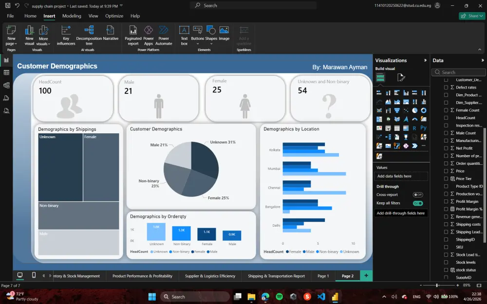Collapse the ribbon with the chevron
This screenshot has height=304, width=487.
click(x=480, y=49)
